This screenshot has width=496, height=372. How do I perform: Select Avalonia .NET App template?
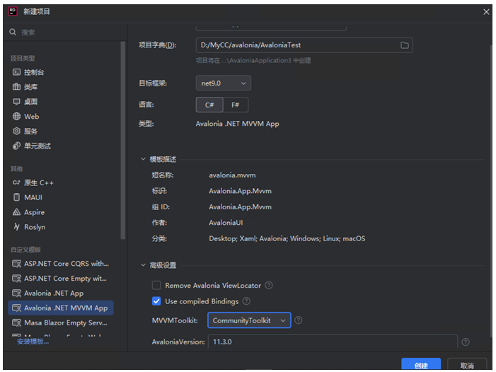click(x=53, y=293)
